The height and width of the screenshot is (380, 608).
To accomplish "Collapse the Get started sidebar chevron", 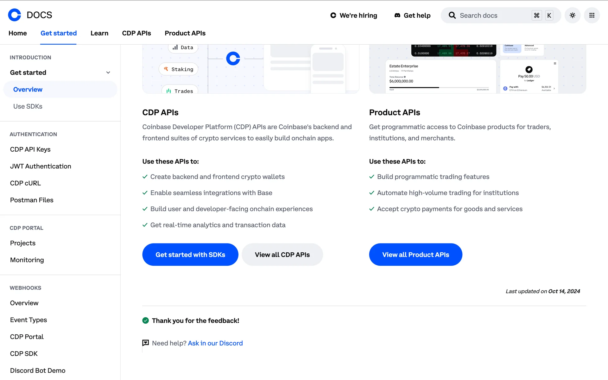I will [108, 73].
